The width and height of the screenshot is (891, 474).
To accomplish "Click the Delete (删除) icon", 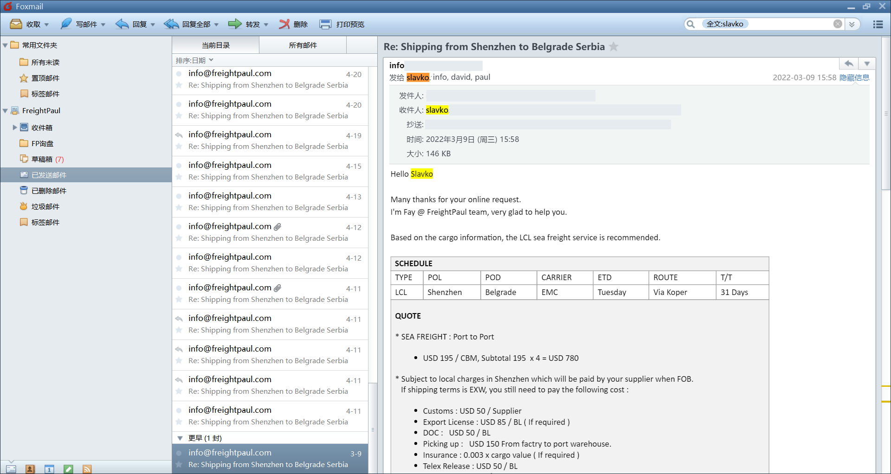I will [x=284, y=24].
